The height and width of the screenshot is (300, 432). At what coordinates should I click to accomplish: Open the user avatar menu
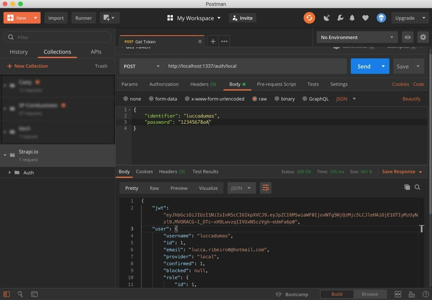pyautogui.click(x=381, y=18)
